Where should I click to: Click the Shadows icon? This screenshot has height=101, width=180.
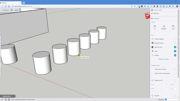pos(152,81)
